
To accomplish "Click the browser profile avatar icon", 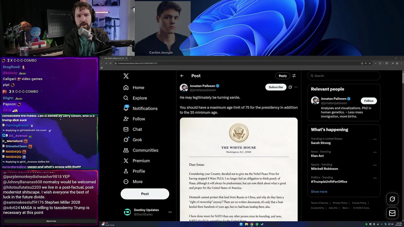I will (x=397, y=63).
